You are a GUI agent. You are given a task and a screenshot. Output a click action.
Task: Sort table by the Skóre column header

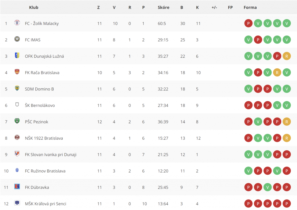(x=164, y=8)
